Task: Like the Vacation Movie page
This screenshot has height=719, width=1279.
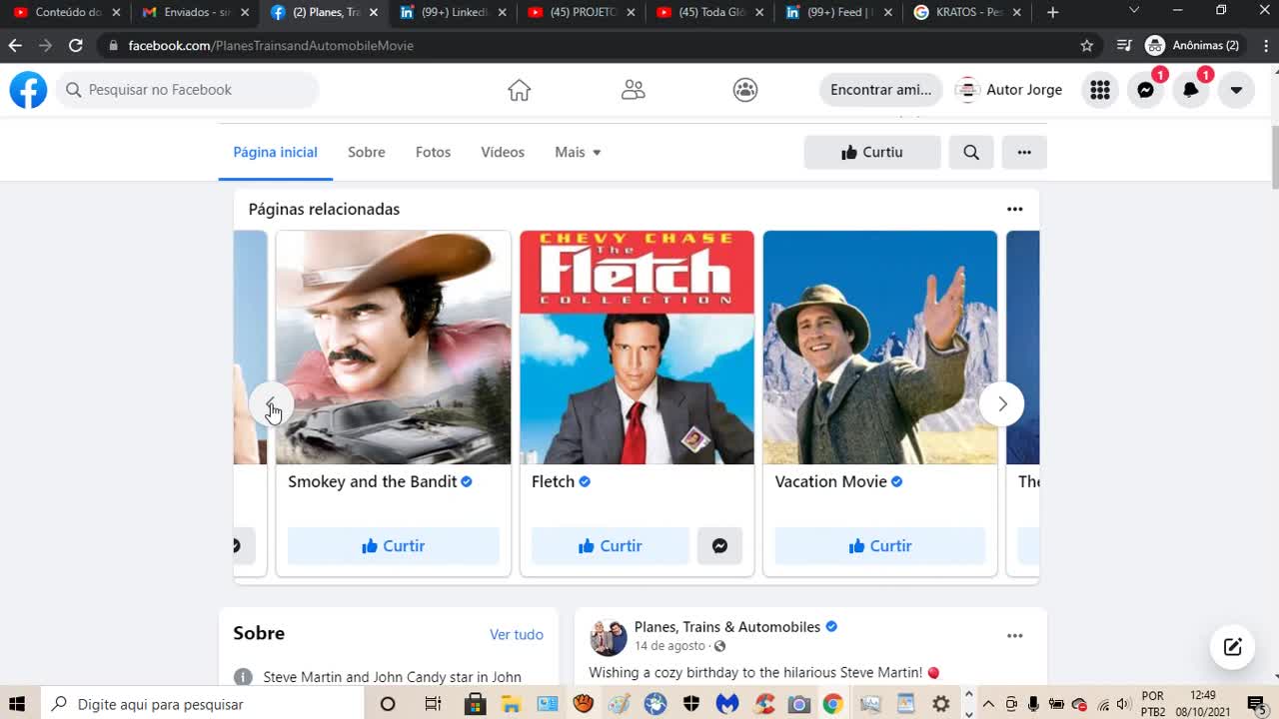Action: (880, 546)
